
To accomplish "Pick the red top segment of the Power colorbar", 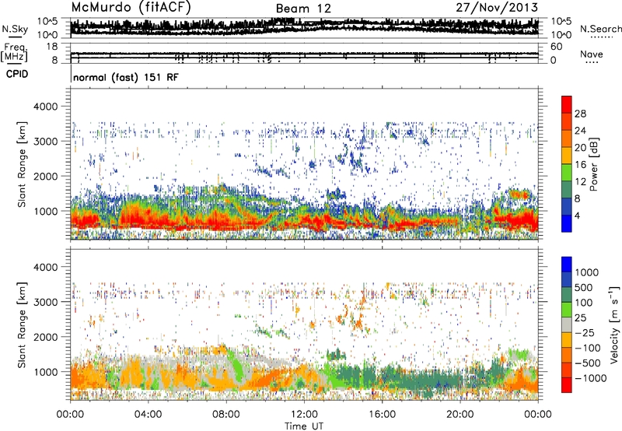I will coord(567,105).
